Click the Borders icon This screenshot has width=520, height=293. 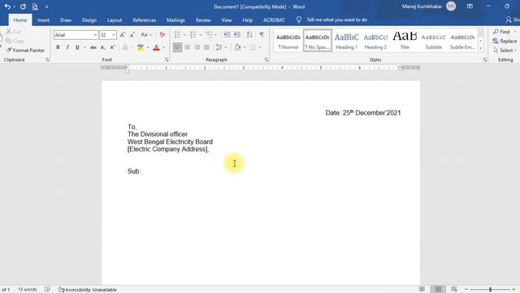click(253, 47)
